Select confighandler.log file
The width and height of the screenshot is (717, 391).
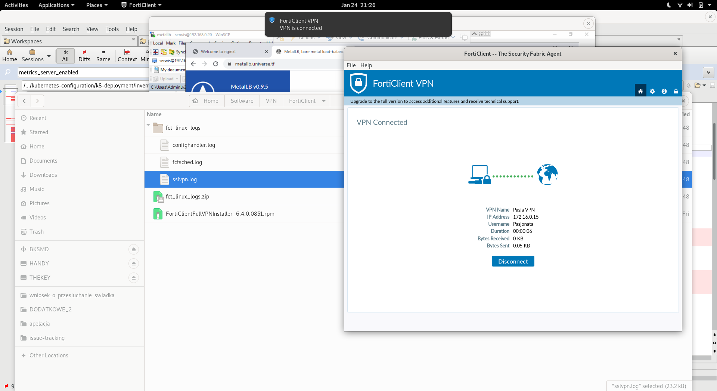(244, 145)
